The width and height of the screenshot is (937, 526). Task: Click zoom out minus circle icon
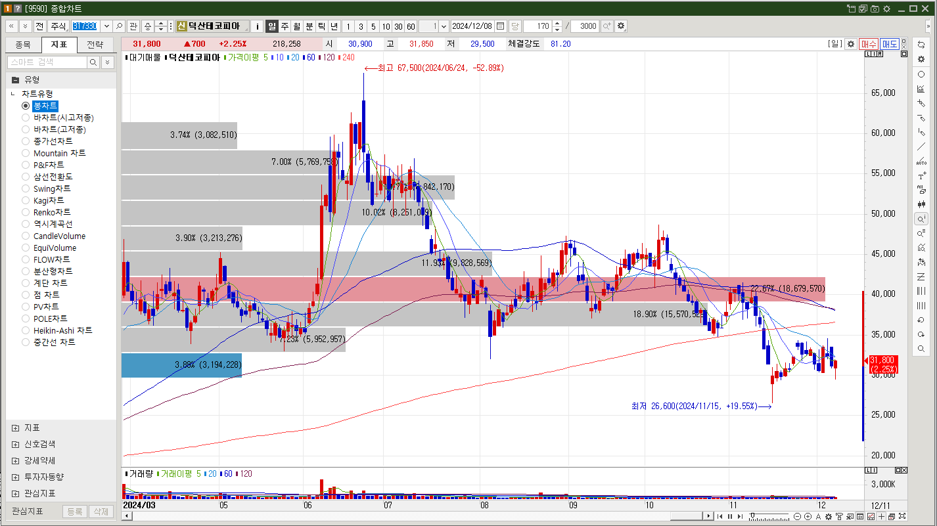[x=797, y=516]
